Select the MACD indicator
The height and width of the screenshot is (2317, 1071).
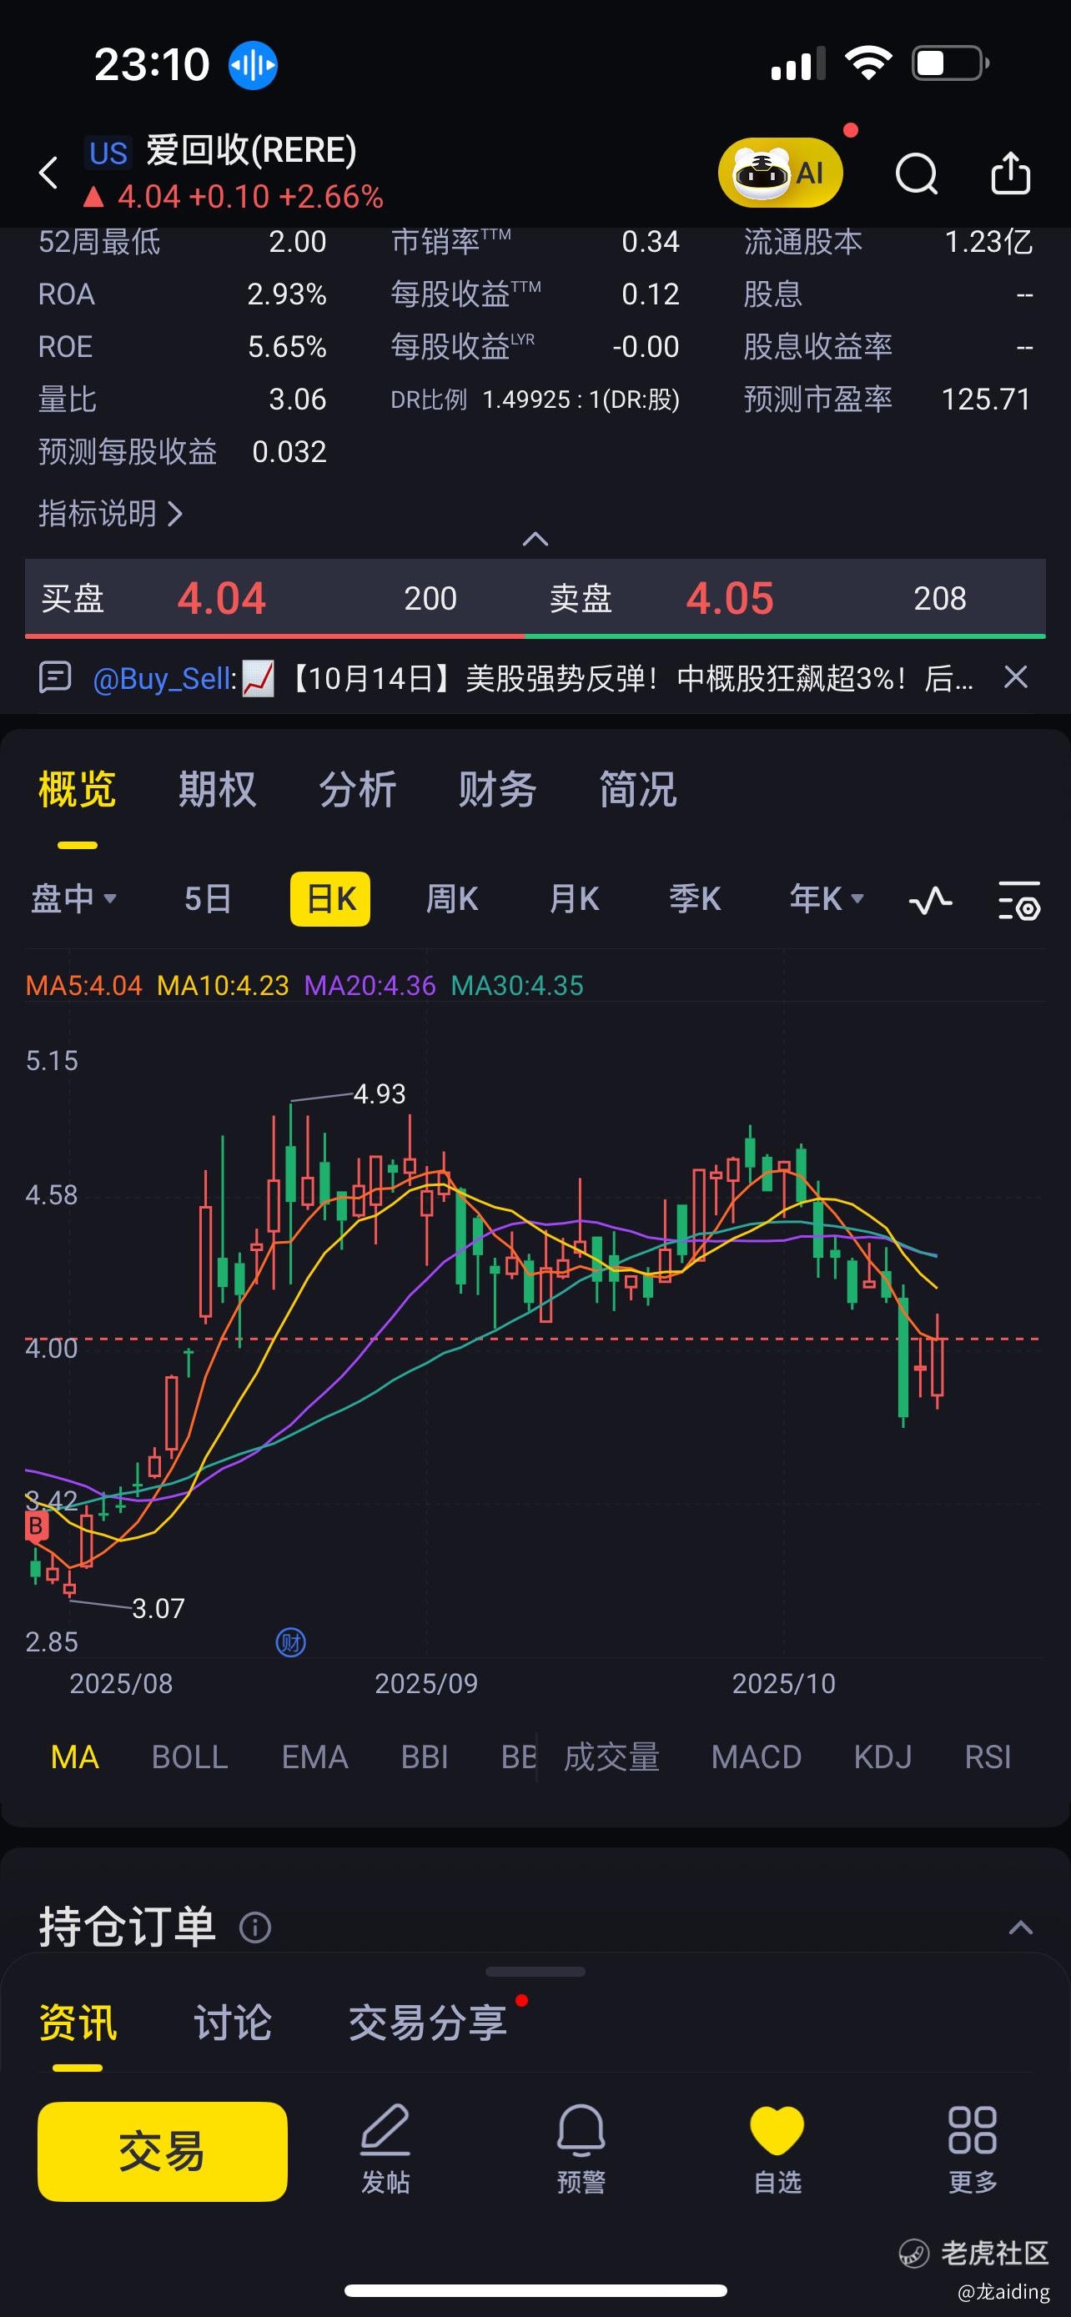click(x=757, y=1757)
